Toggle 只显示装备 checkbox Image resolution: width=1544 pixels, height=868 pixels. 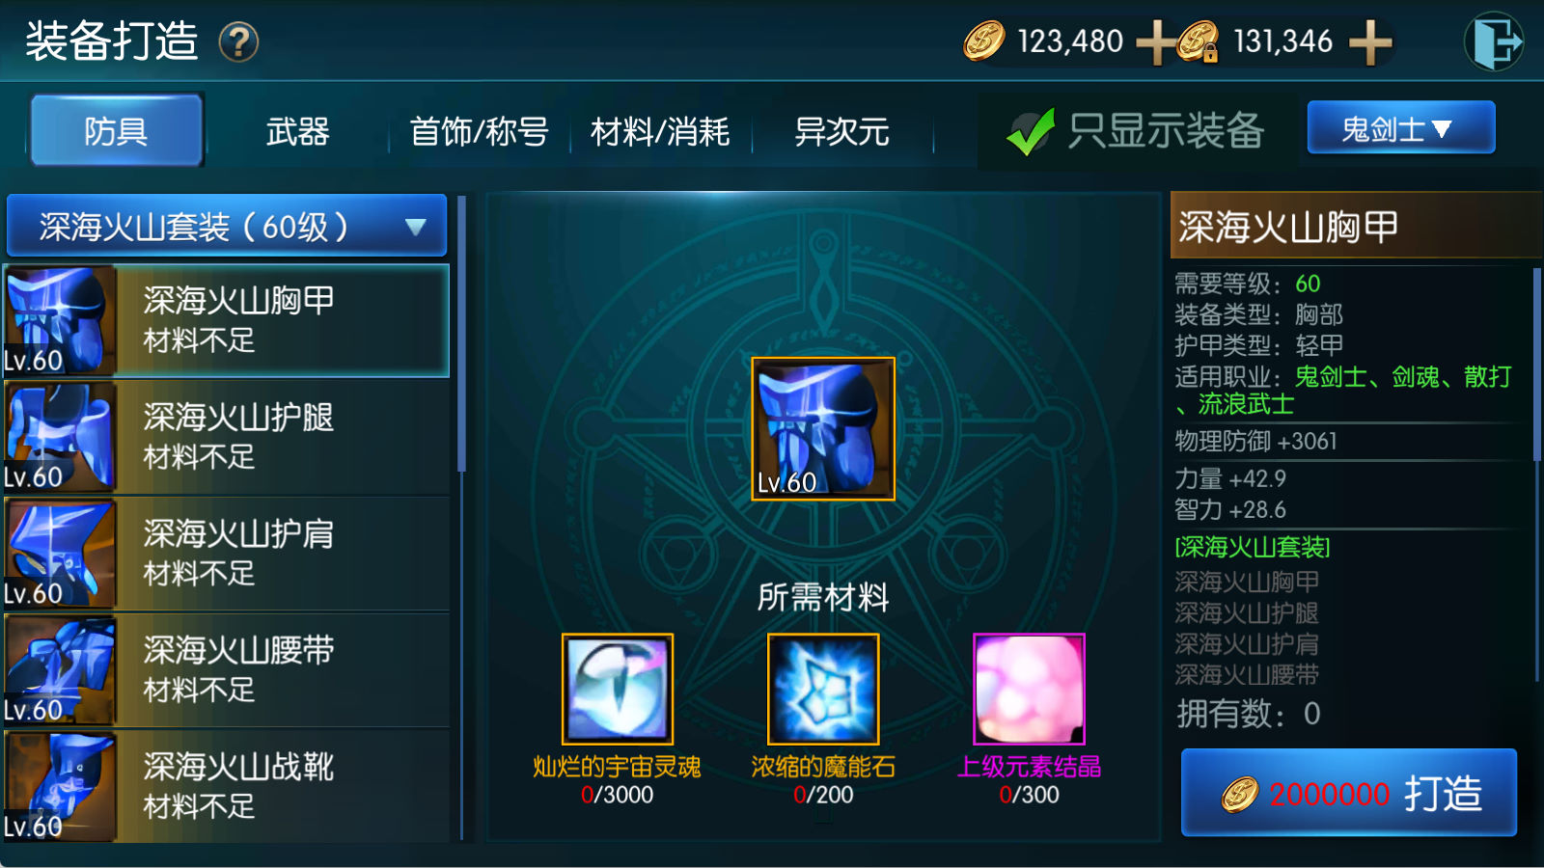1031,131
